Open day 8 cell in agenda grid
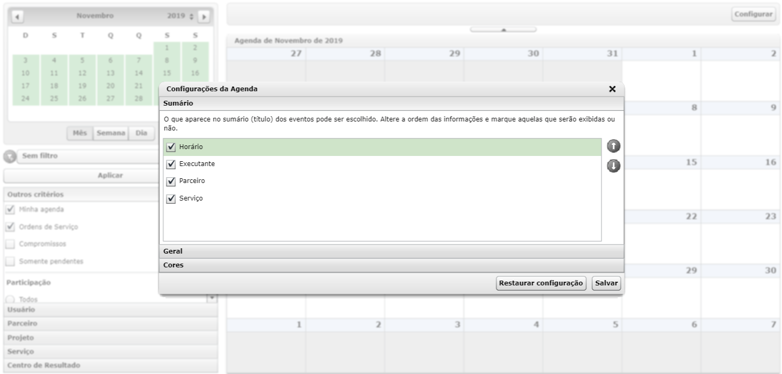The width and height of the screenshot is (782, 374). [661, 128]
